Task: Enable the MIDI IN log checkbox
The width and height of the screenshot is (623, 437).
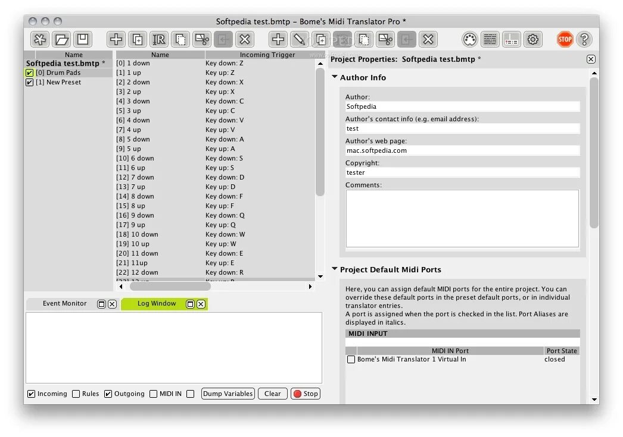Action: [x=153, y=394]
